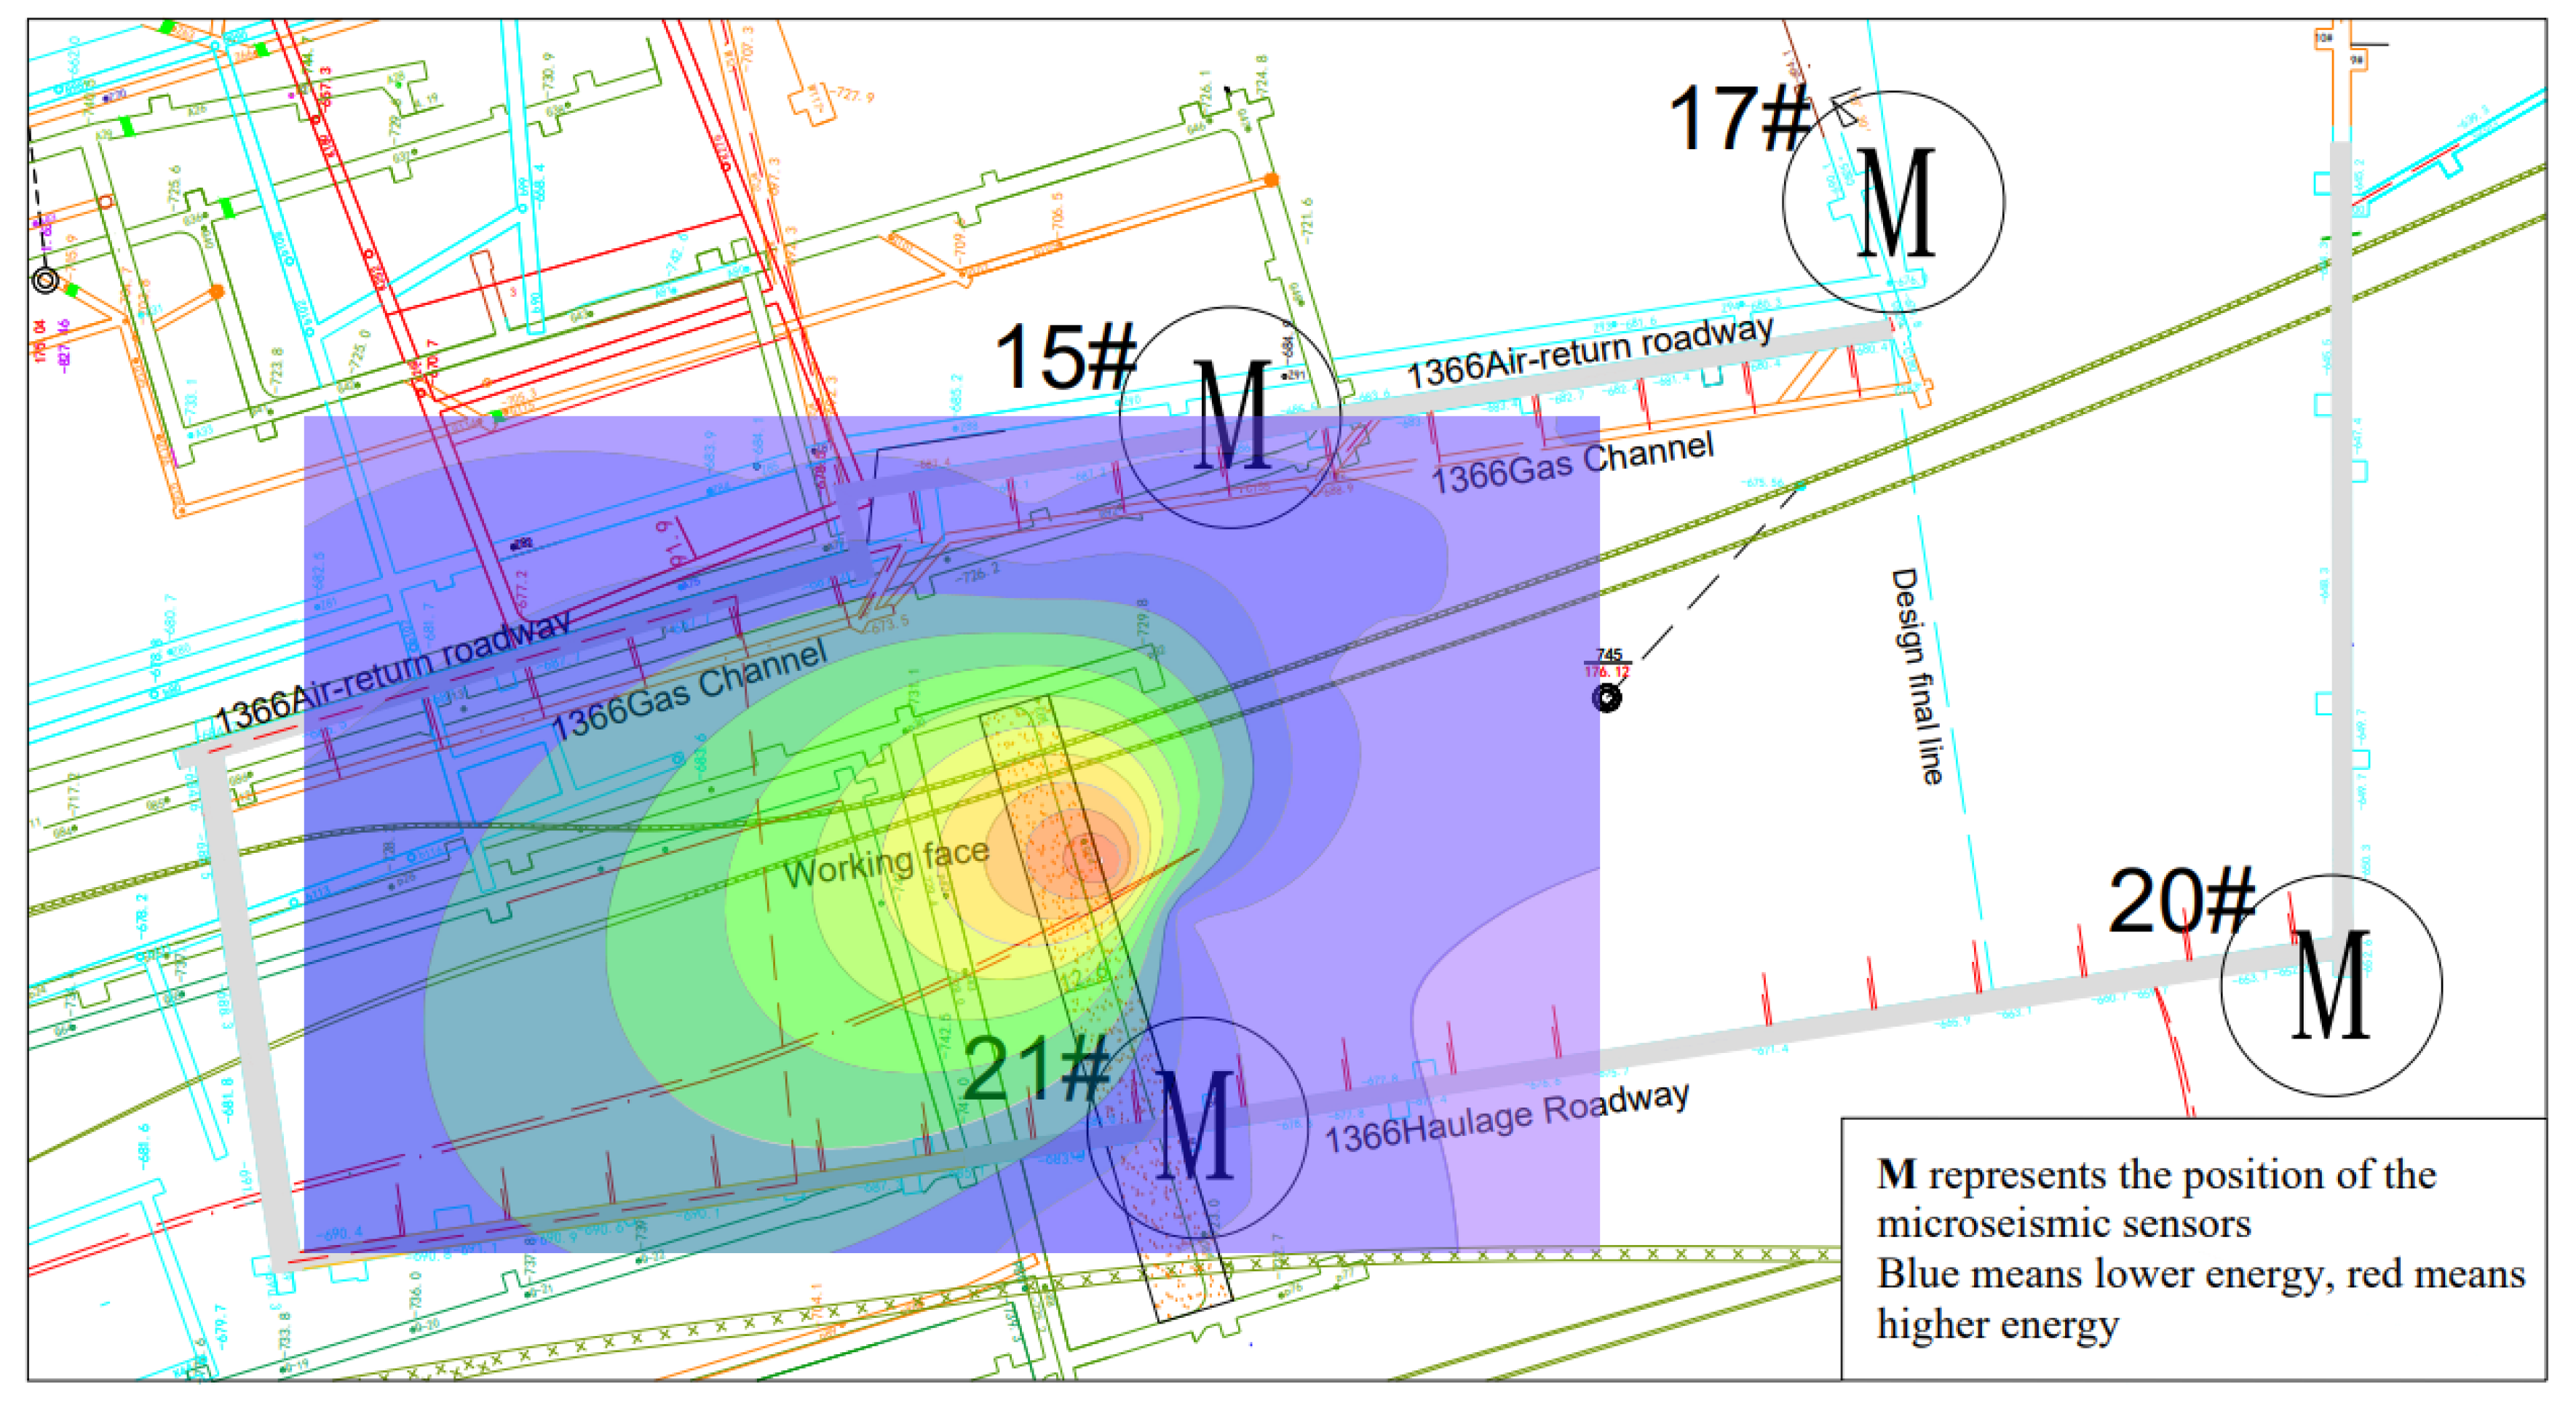Click the lower left '1366Air-return roadway' label
This screenshot has width=2576, height=1403.
(x=392, y=674)
